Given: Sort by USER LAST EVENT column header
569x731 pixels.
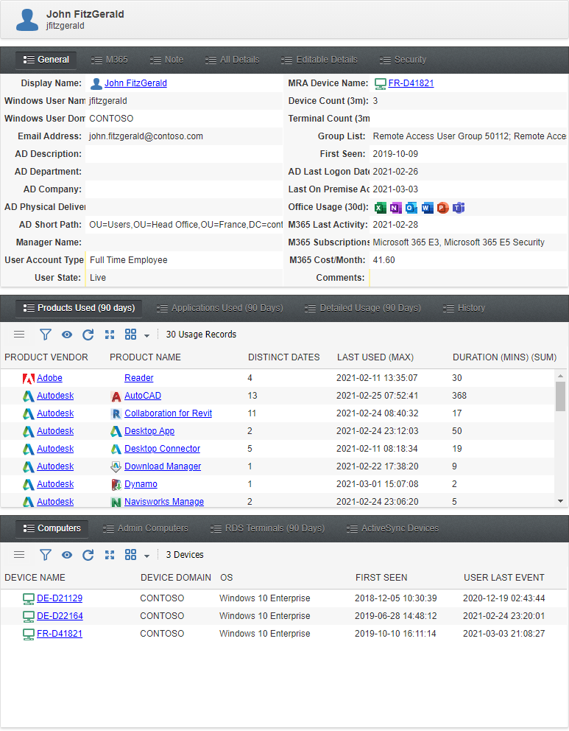Looking at the screenshot, I should (503, 578).
